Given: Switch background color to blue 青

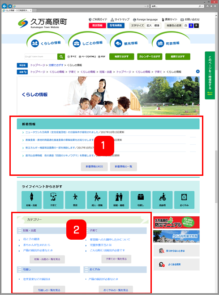Looking at the screenshot, I should tap(191, 25).
